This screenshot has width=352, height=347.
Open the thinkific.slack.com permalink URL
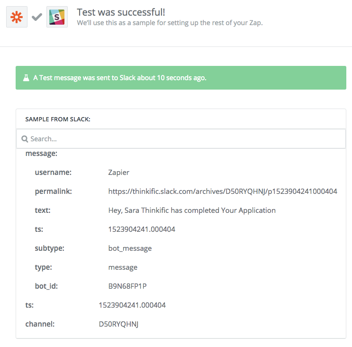pyautogui.click(x=223, y=192)
